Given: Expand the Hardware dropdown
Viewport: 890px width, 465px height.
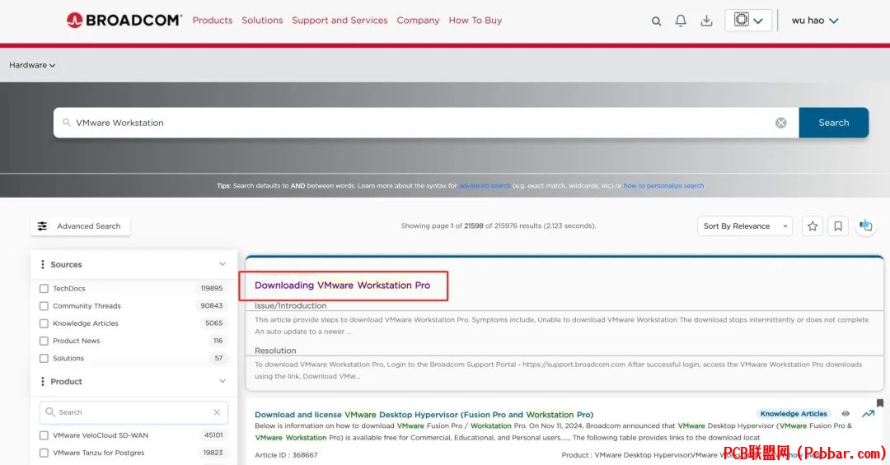Looking at the screenshot, I should pos(32,65).
